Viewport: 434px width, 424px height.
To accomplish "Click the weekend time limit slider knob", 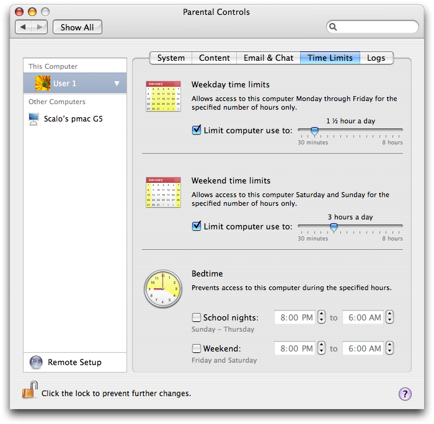I will [334, 227].
